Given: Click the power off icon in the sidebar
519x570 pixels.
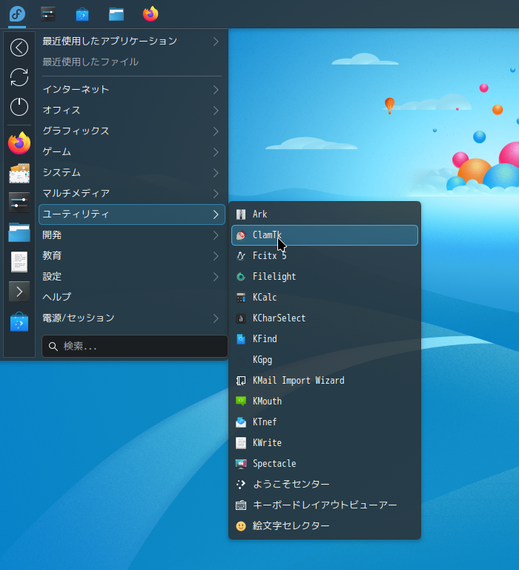Looking at the screenshot, I should pos(19,107).
